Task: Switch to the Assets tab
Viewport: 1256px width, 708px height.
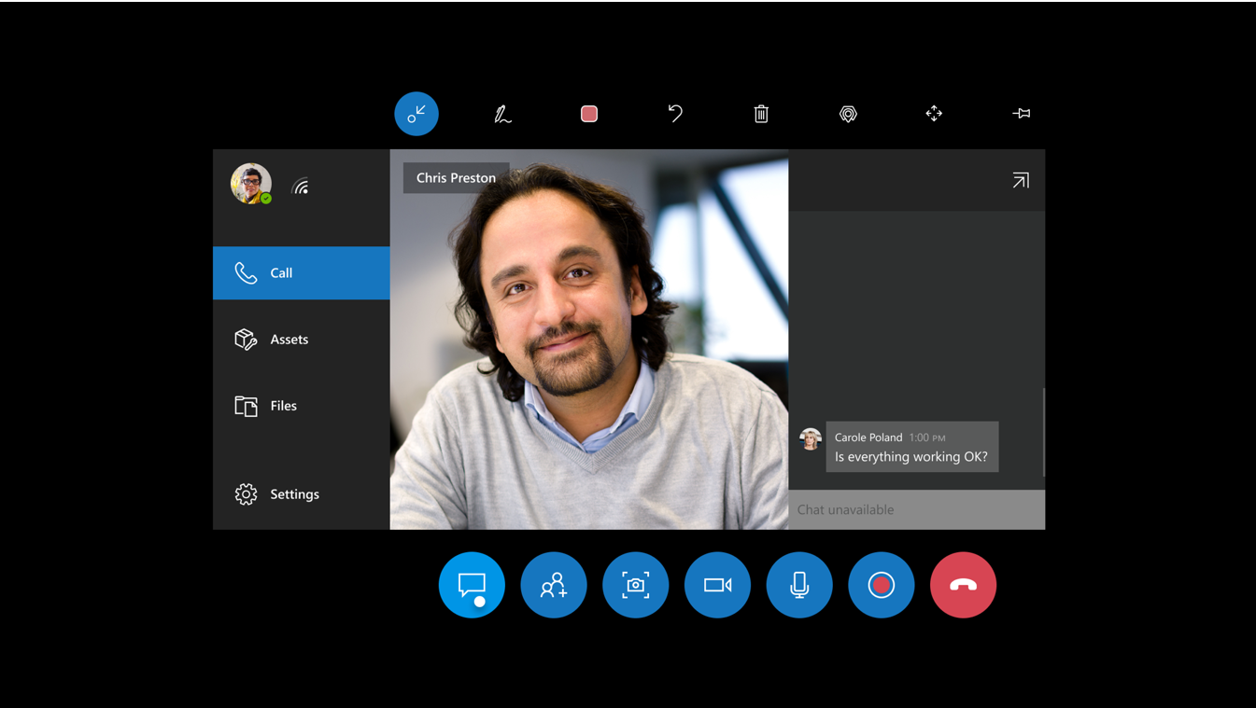Action: (x=289, y=339)
